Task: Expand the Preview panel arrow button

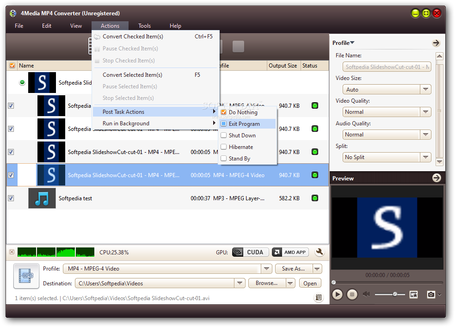Action: (x=437, y=178)
